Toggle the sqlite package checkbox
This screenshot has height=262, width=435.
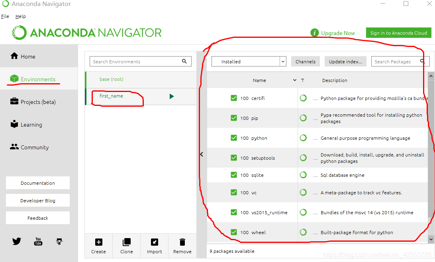[x=234, y=175]
